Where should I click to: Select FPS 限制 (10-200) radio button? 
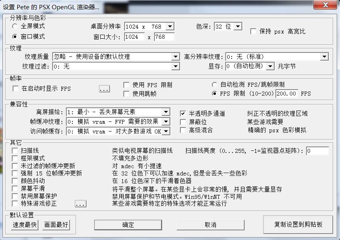click(x=214, y=94)
